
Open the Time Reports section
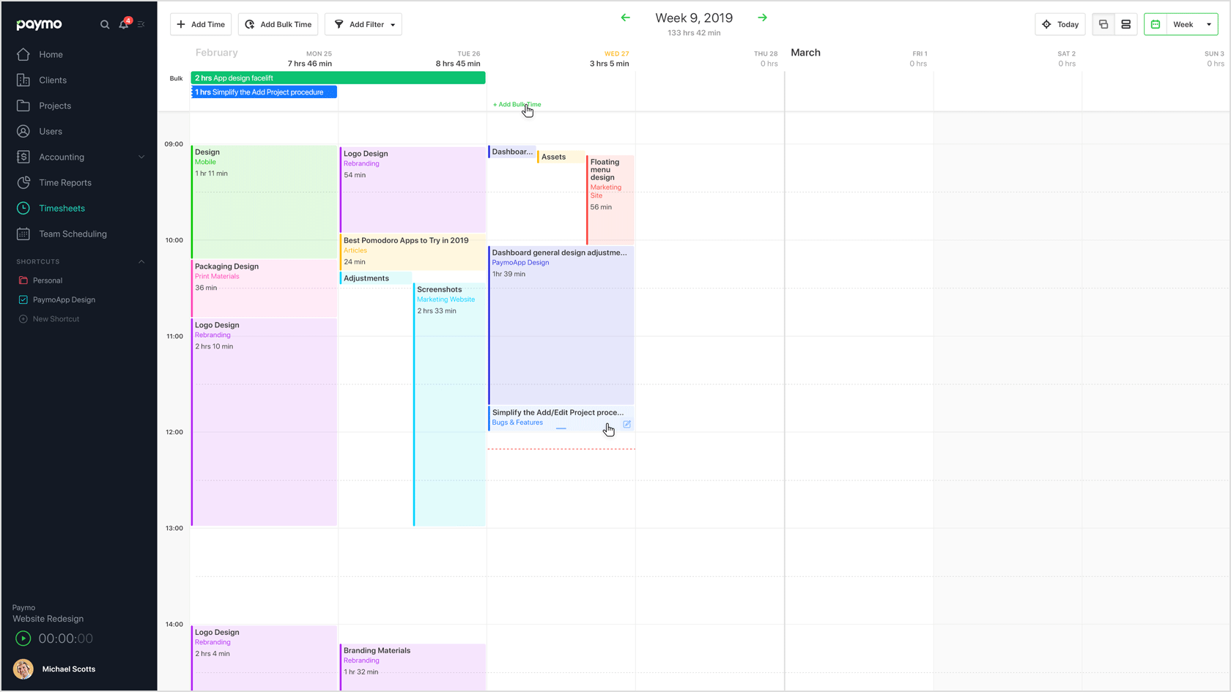(x=64, y=182)
